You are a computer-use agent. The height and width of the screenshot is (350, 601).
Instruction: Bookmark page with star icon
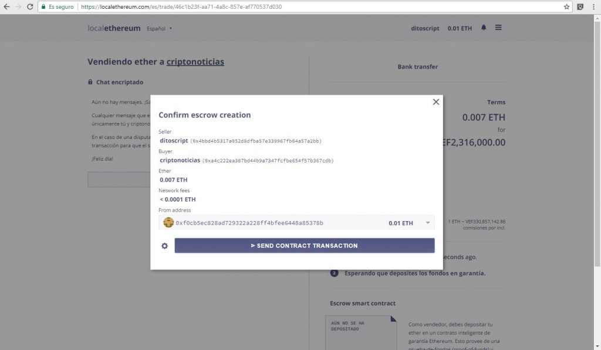(566, 7)
